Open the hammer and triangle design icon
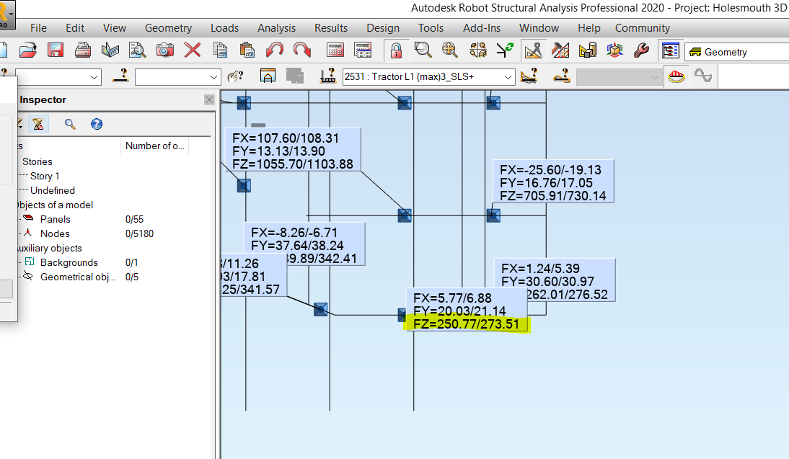 click(560, 50)
